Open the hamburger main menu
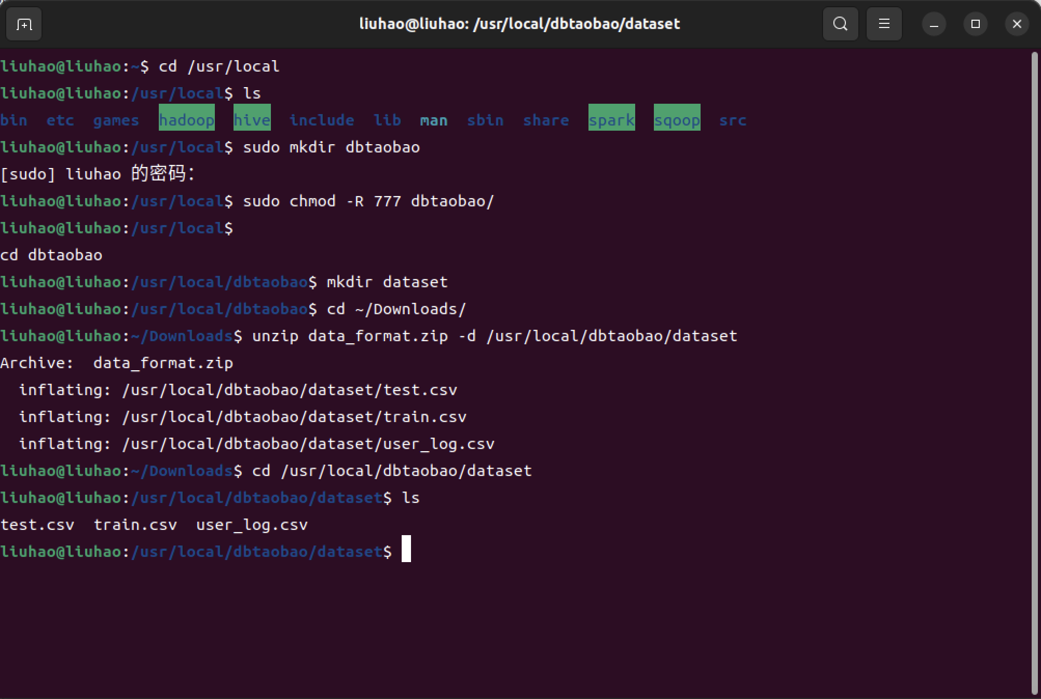 point(884,24)
